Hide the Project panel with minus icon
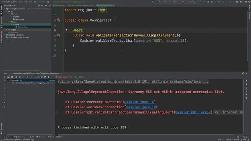Screen dimensions: 251x141 (50, 5)
